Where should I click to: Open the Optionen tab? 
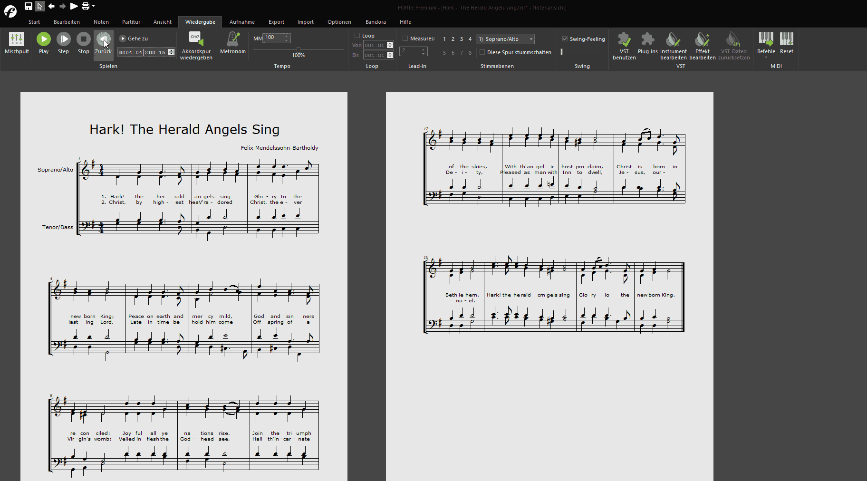(x=339, y=22)
